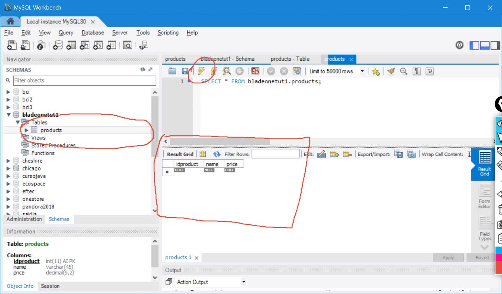Open the Scripting menu
502x294 pixels.
pyautogui.click(x=168, y=32)
